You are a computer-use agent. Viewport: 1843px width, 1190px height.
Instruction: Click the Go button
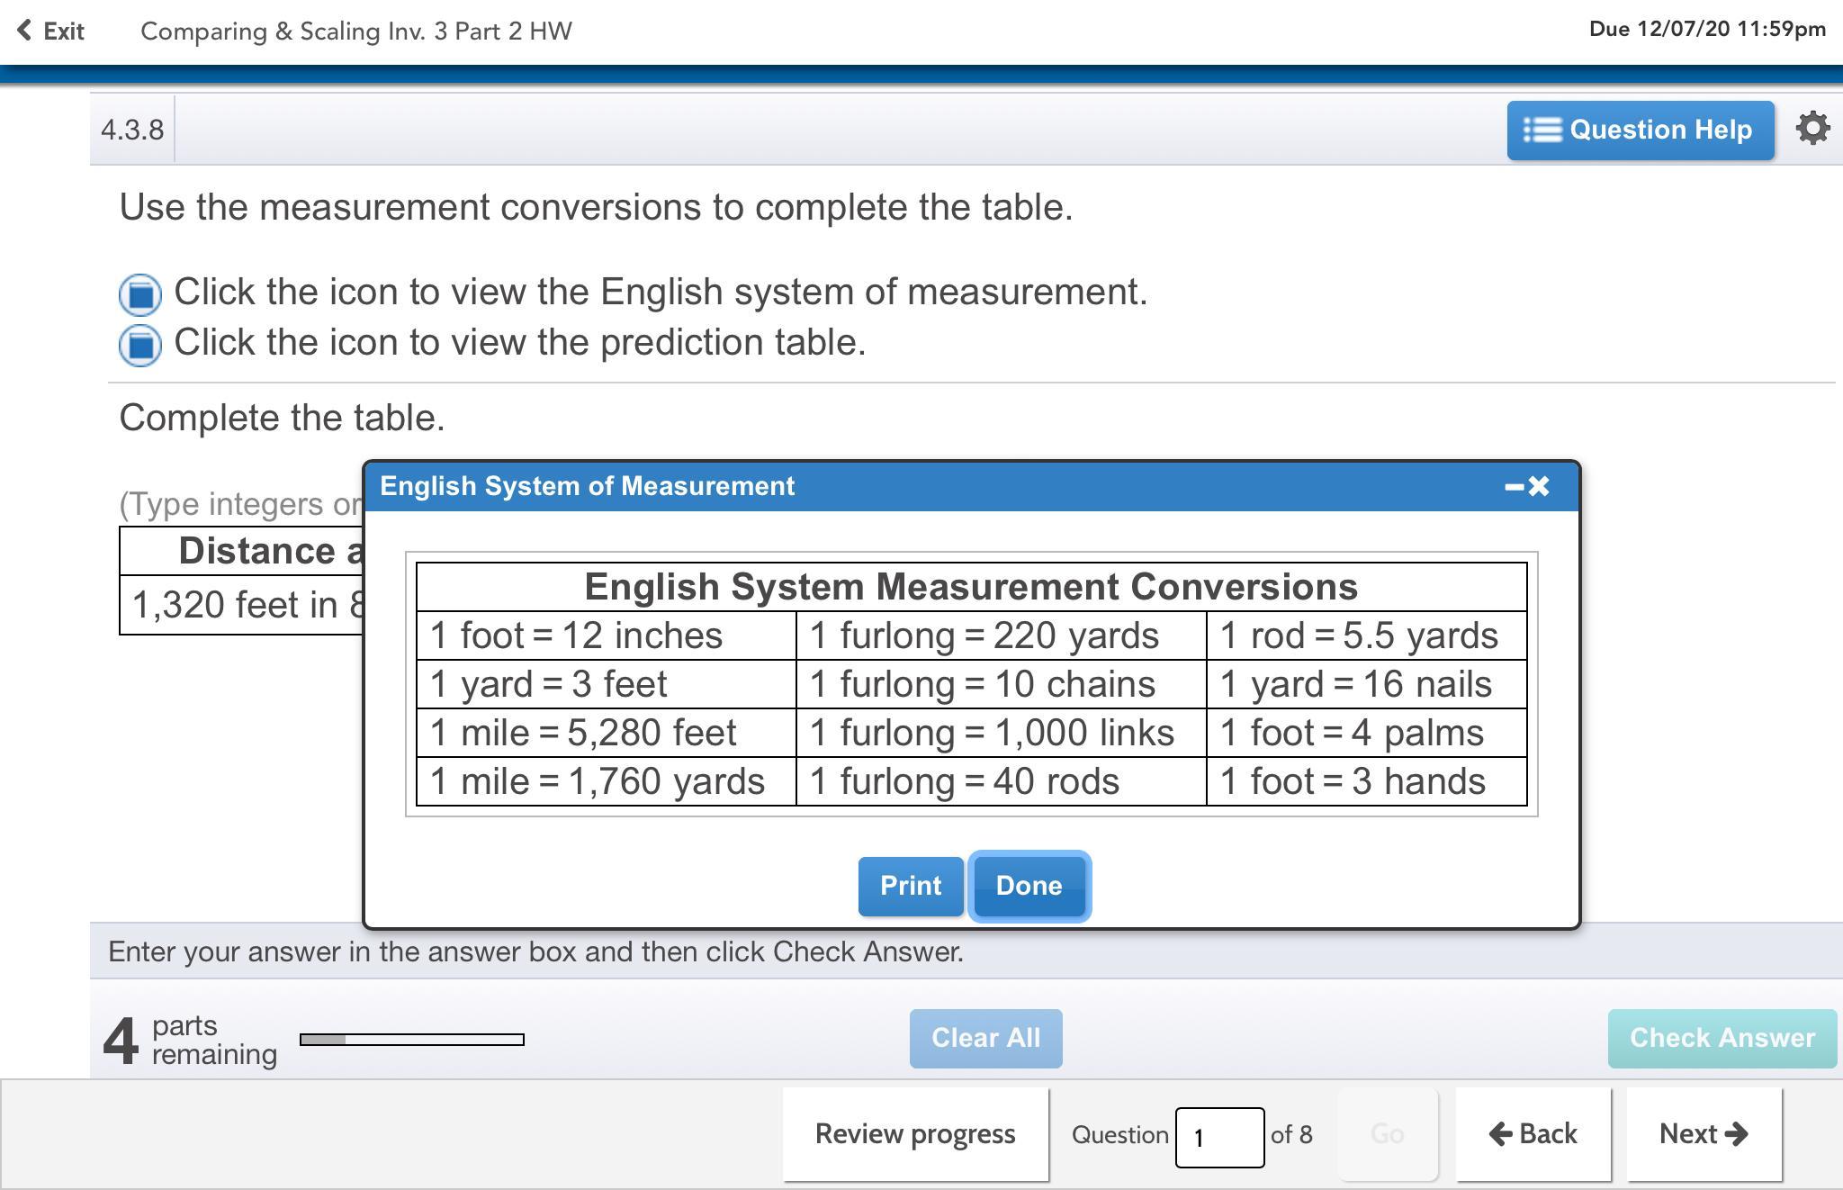pyautogui.click(x=1387, y=1134)
